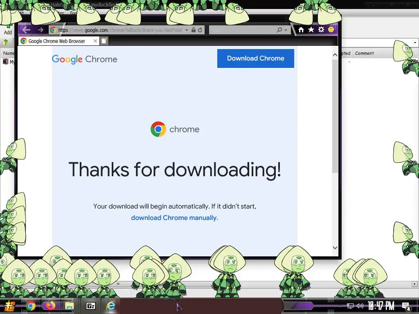Open a new tab with the tab button
The height and width of the screenshot is (314, 419).
point(104,41)
